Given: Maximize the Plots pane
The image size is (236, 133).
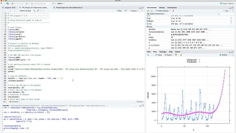Looking at the screenshot, I should (233, 52).
